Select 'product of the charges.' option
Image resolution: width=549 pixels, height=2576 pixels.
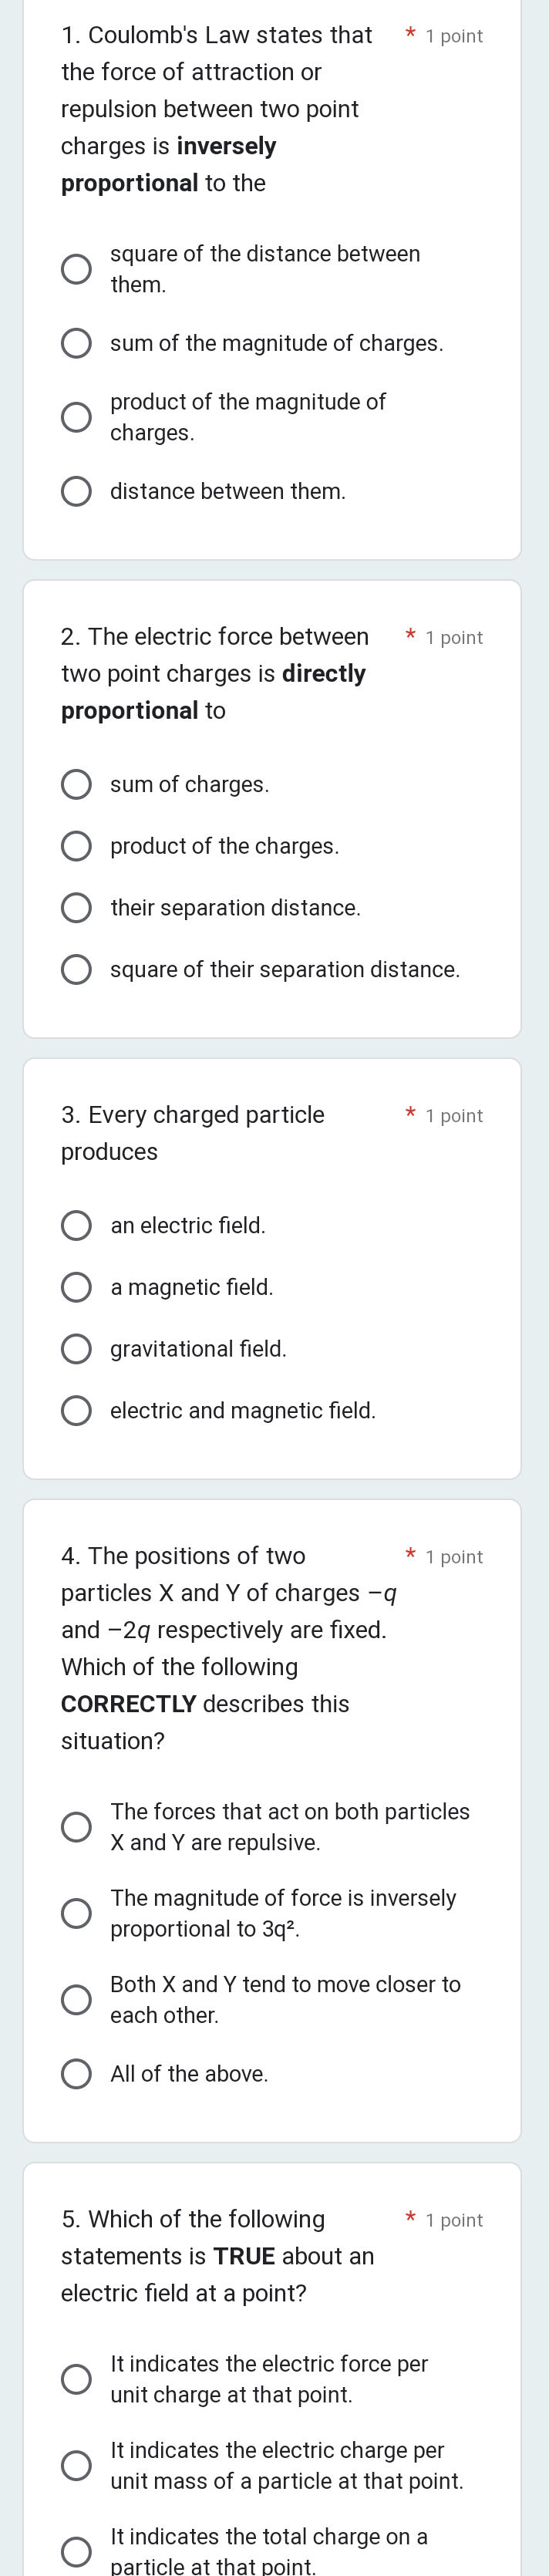(77, 846)
